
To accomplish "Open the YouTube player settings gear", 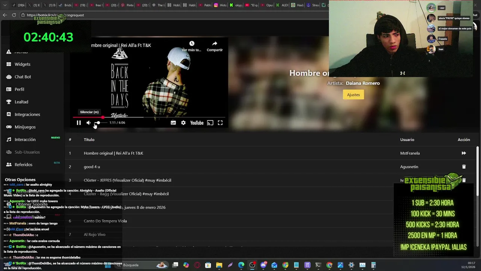I will (x=183, y=123).
